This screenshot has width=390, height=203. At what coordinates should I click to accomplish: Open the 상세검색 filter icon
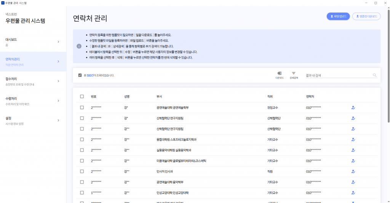pos(294,73)
